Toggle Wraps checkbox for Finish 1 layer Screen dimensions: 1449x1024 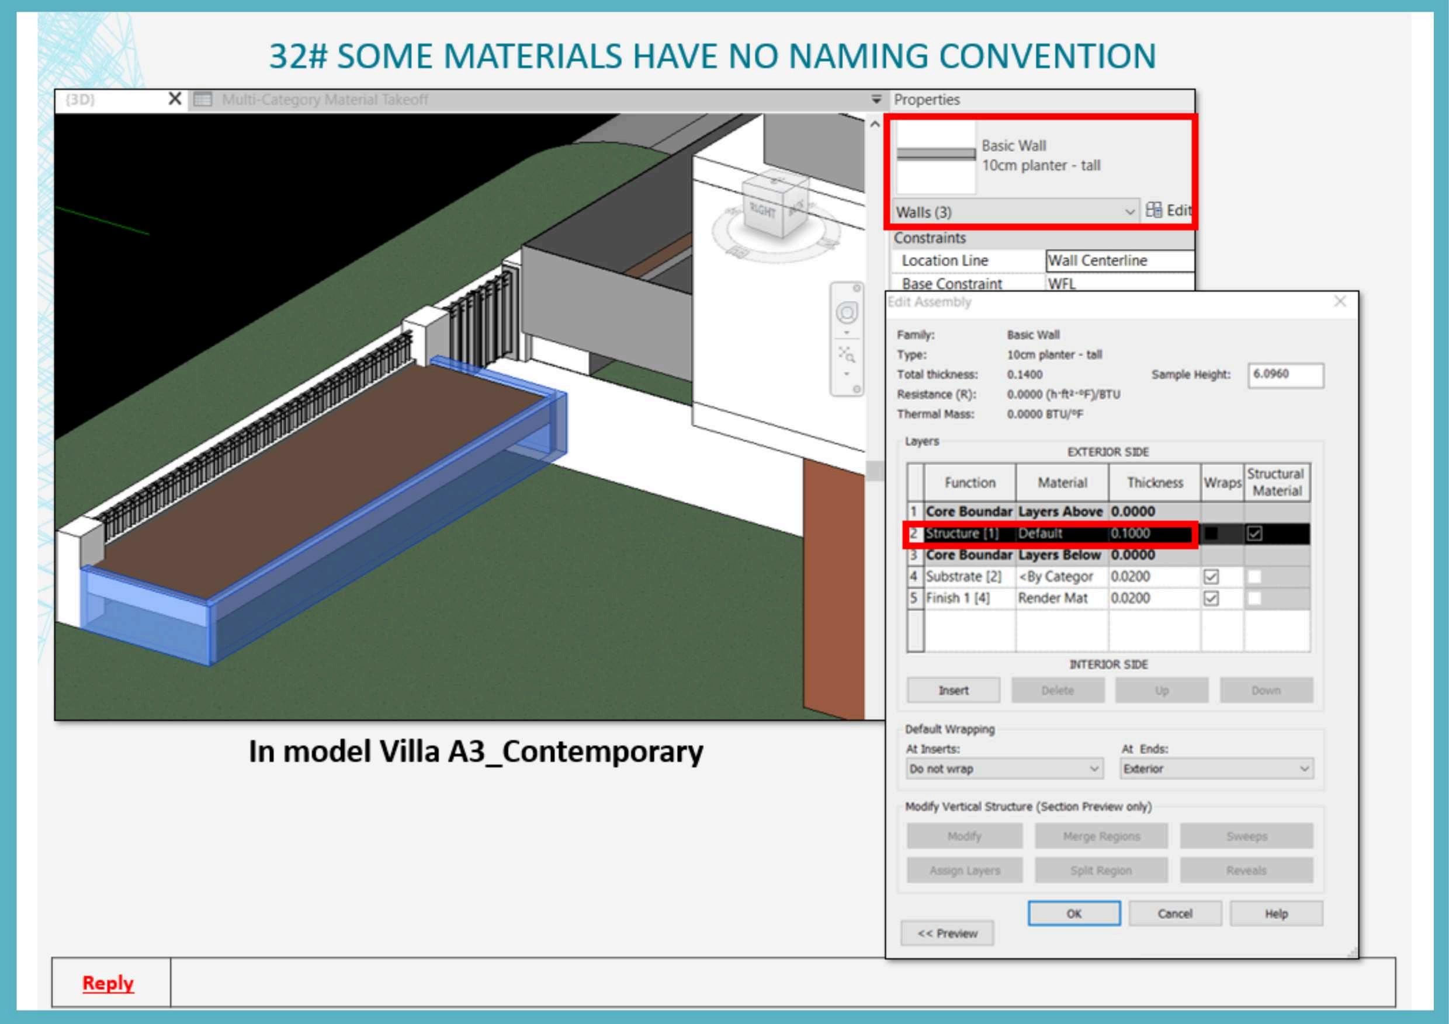coord(1211,598)
